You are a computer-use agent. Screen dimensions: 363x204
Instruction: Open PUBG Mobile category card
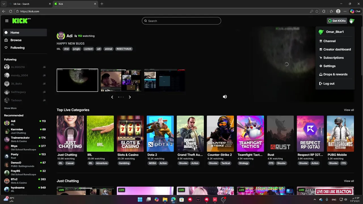pyautogui.click(x=340, y=134)
